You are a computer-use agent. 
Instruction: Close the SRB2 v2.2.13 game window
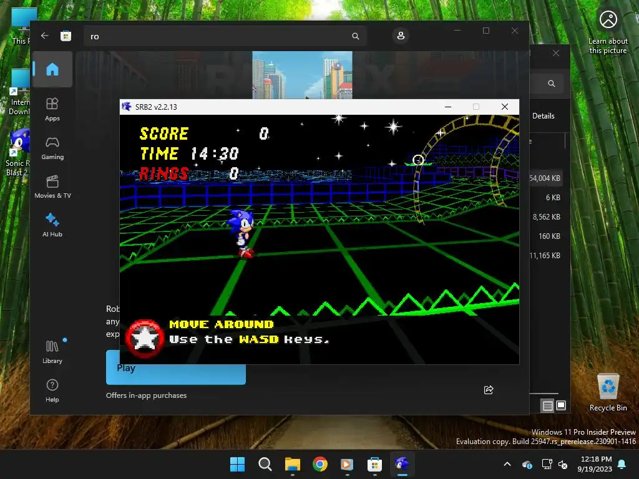coord(504,107)
